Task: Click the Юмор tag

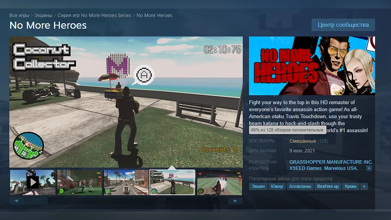Action: pyautogui.click(x=277, y=186)
